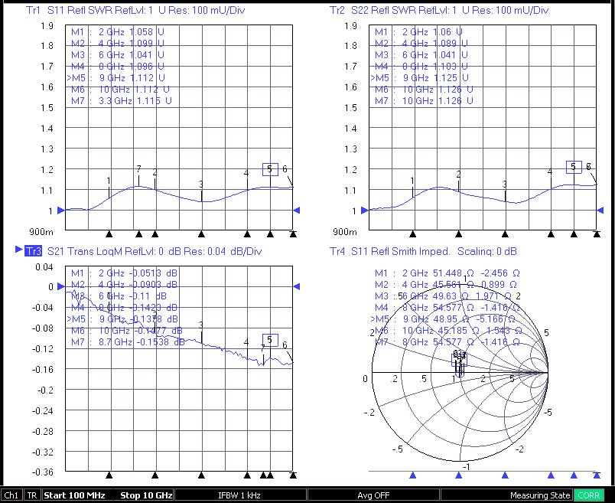Viewport: 615px width, 503px height.
Task: Select the Tr2 S22 SWR trace label
Action: pyautogui.click(x=439, y=10)
